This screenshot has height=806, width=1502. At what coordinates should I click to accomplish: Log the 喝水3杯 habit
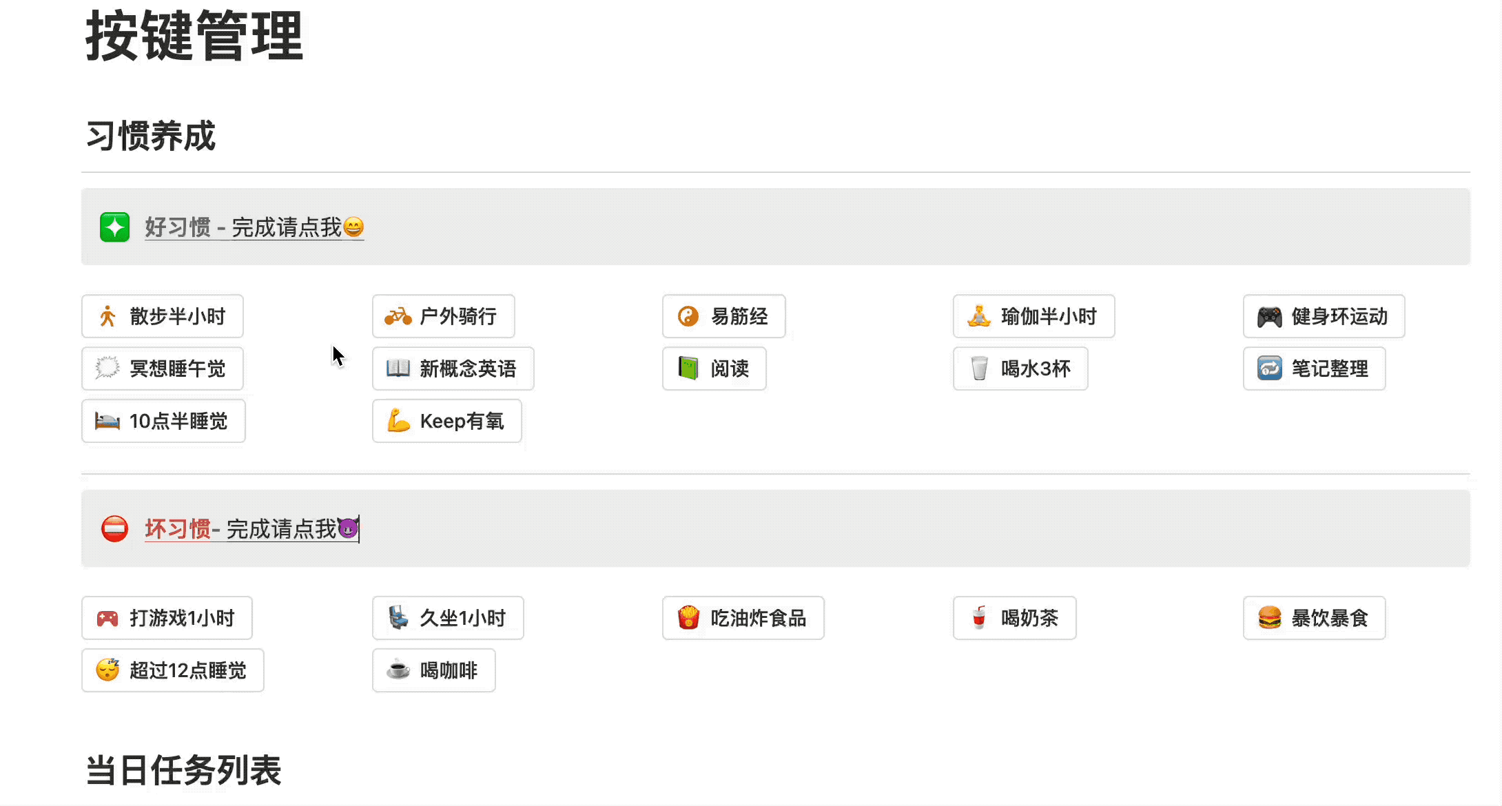tap(1020, 369)
